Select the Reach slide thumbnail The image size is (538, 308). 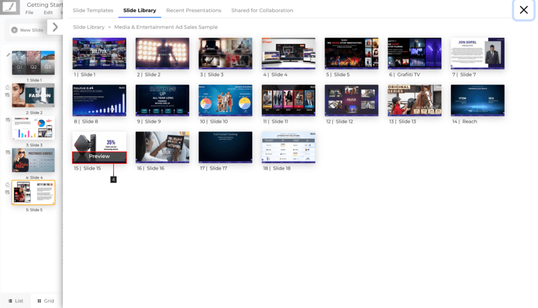[477, 100]
